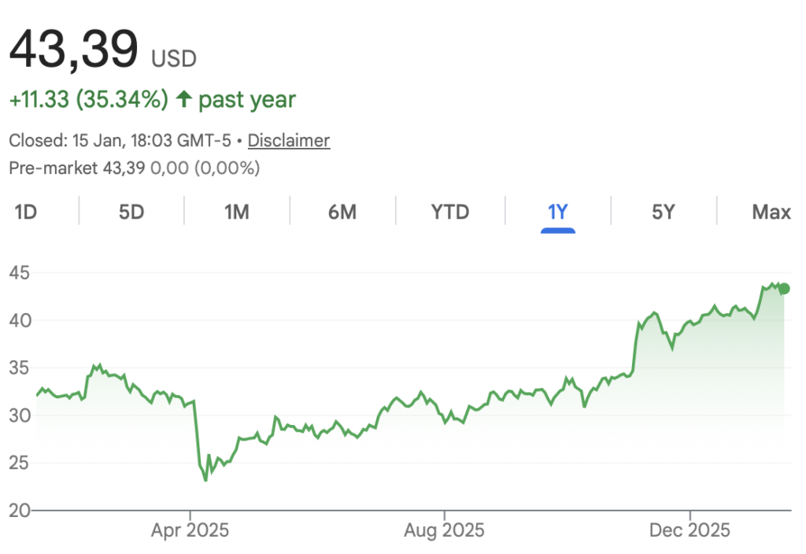Select the active 1Y tab
Screen dimensions: 806x554
pyautogui.click(x=558, y=212)
